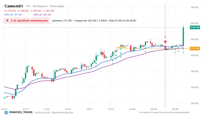This screenshot has width=207, height=116.
Task: Click the 06.08 date axis label
Action: (x=154, y=109)
